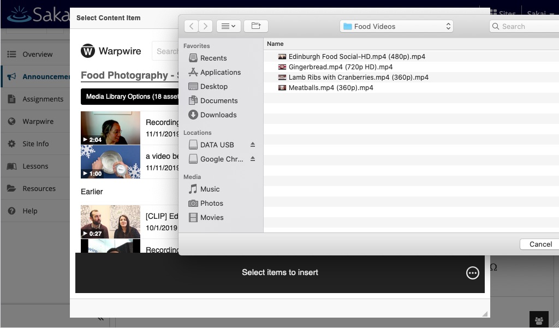Open Assignments in Sakai sidebar
559x328 pixels.
coord(35,99)
